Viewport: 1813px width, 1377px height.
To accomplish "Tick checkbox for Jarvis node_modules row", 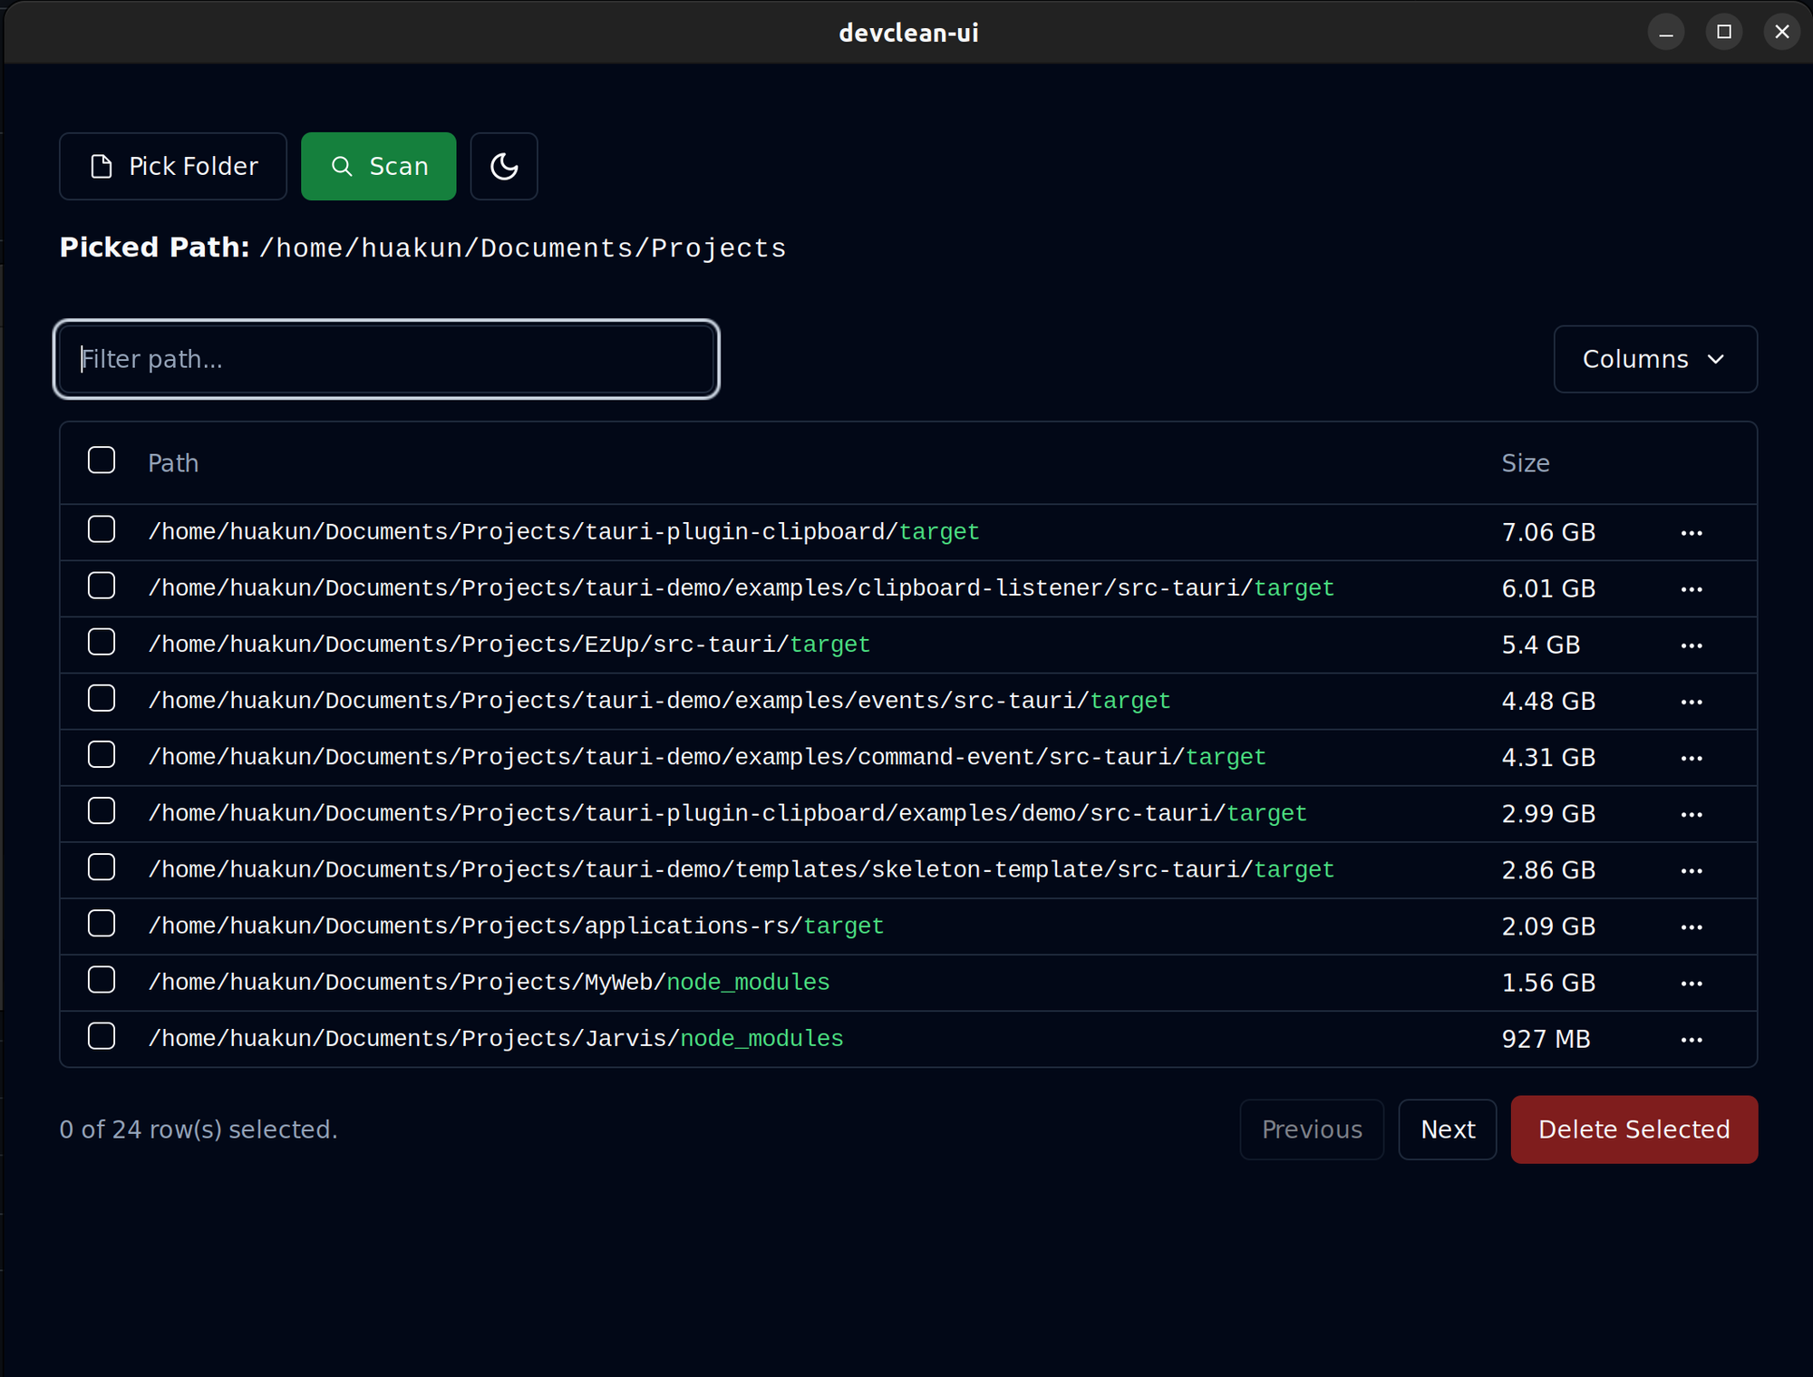I will (102, 1036).
